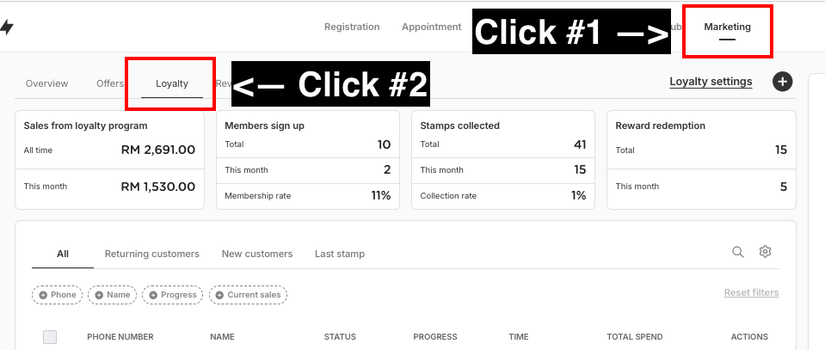Click the black plus add button
The height and width of the screenshot is (350, 825).
pyautogui.click(x=782, y=82)
